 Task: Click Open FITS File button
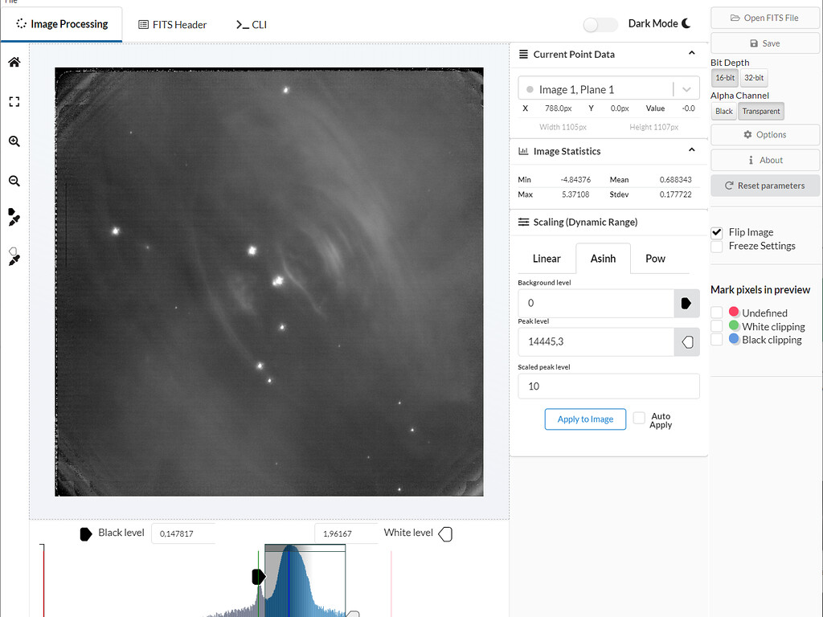[764, 18]
